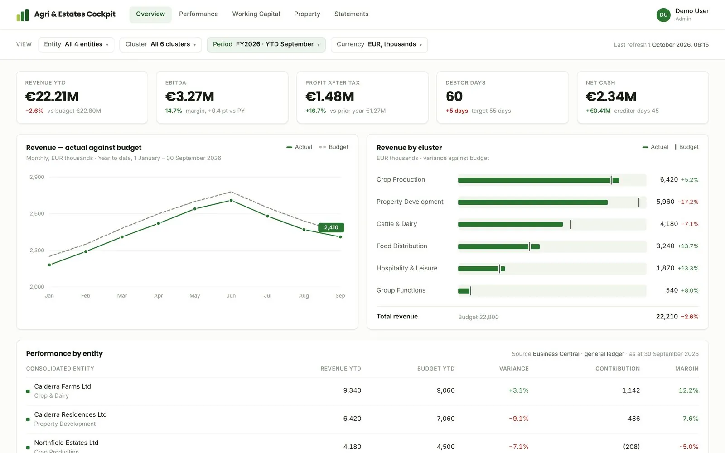Open the Currency EUR, thousands dropdown

coord(379,44)
